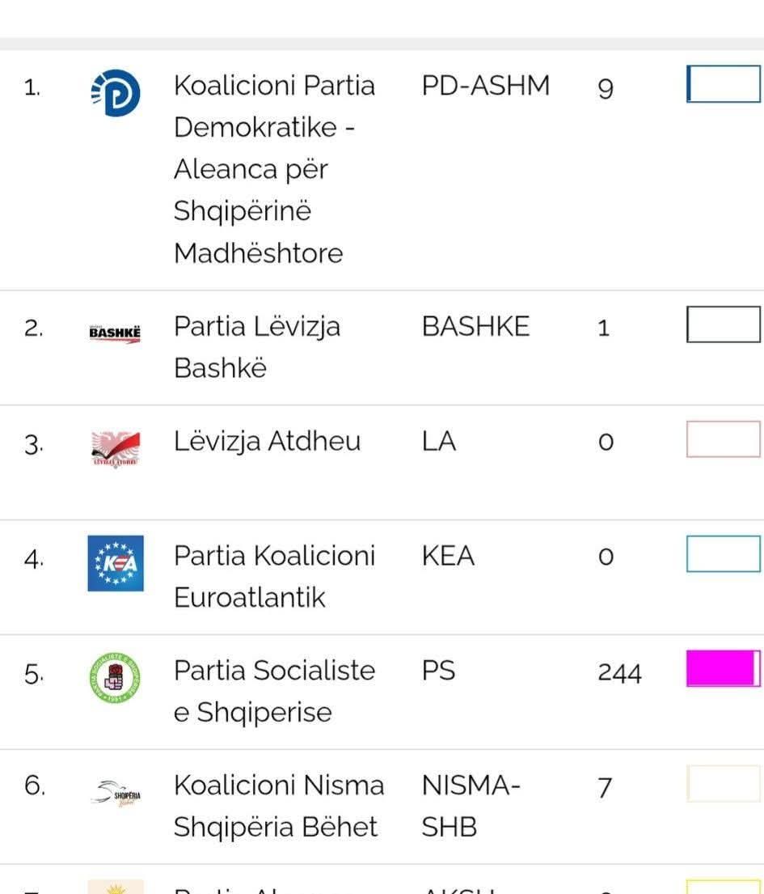The height and width of the screenshot is (894, 764).
Task: Click the Shqipëria Bëhet bird logo
Action: (x=116, y=793)
